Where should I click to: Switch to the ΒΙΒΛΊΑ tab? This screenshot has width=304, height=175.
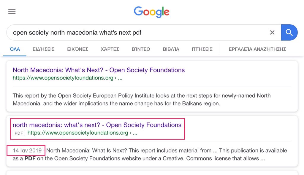[171, 49]
